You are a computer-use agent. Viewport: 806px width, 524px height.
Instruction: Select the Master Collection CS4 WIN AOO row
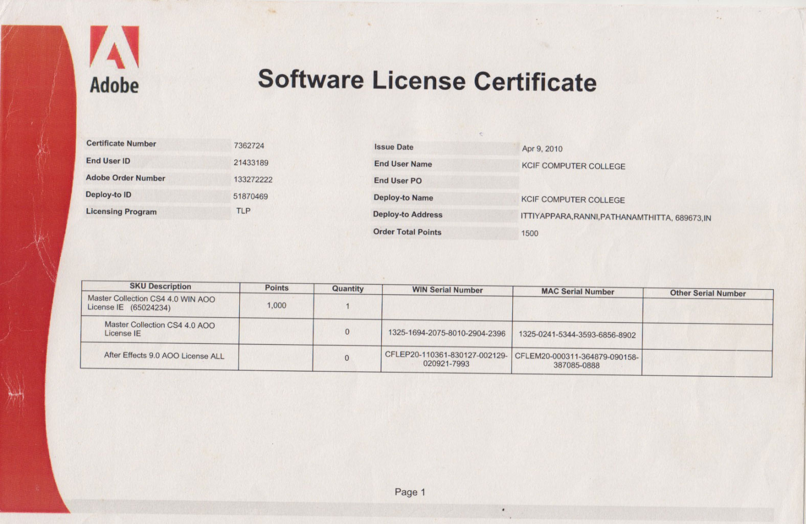pos(151,303)
